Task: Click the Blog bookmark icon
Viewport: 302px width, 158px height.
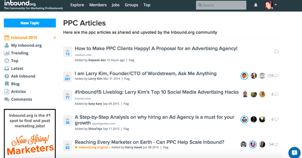Action: click(x=7, y=84)
